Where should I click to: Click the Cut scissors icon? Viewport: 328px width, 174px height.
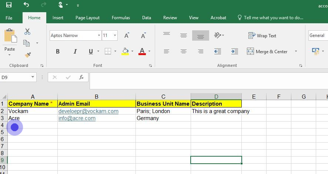tap(27, 32)
